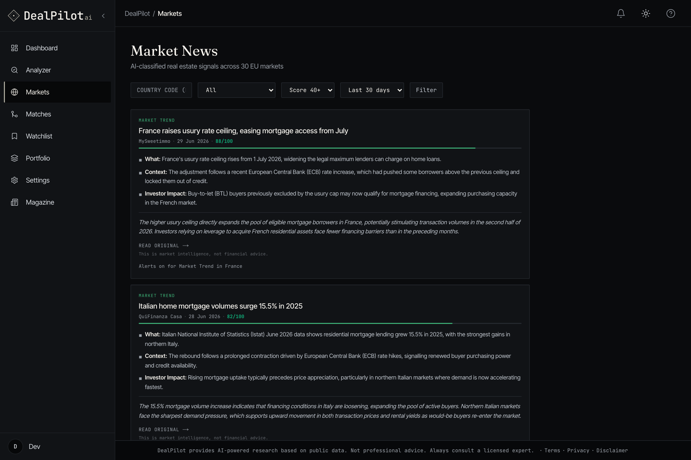Open Matches section
Screen dimensions: 691x460
click(58, 114)
